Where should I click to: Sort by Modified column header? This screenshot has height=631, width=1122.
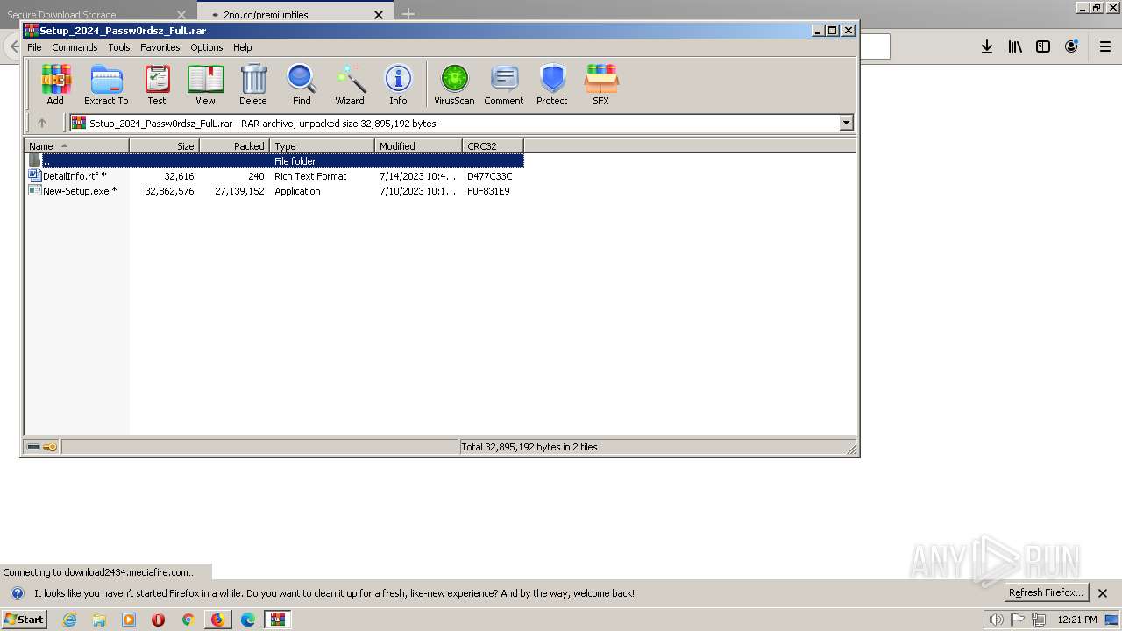point(418,146)
